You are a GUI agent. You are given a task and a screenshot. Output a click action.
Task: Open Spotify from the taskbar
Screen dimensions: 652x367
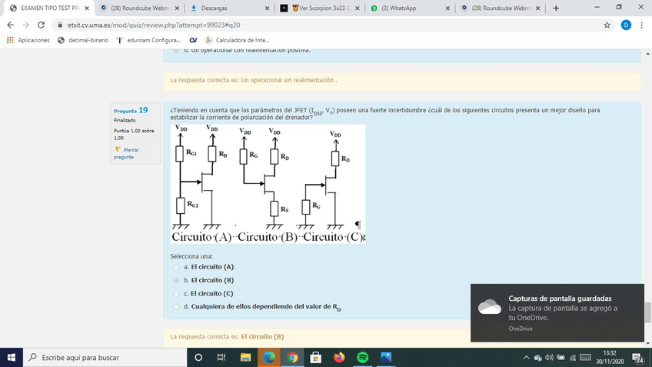coord(363,358)
